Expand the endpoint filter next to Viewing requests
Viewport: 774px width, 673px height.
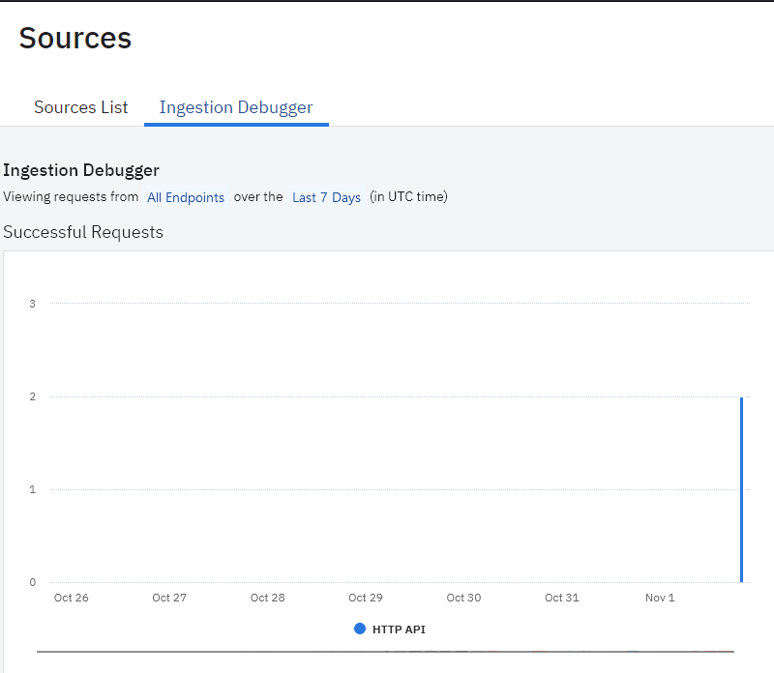[186, 197]
